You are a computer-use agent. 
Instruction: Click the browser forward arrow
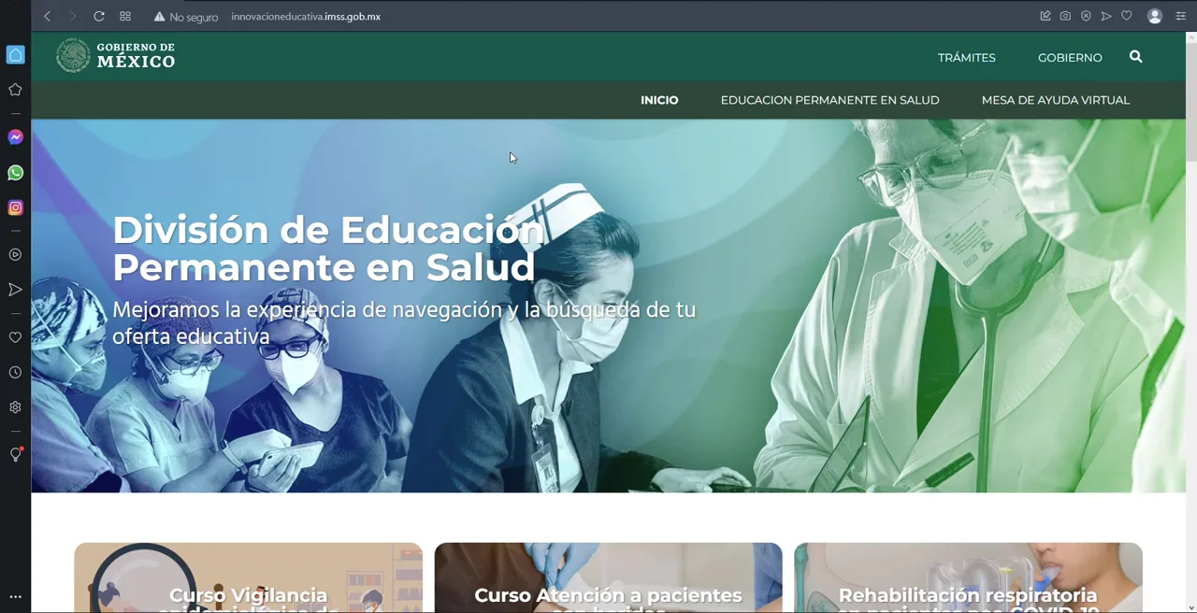point(73,16)
